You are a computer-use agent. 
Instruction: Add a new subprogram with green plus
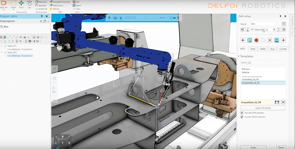click(x=41, y=21)
